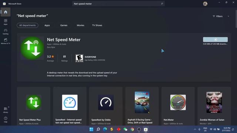Open Help in the sidebar
The width and height of the screenshot is (237, 133).
6,120
